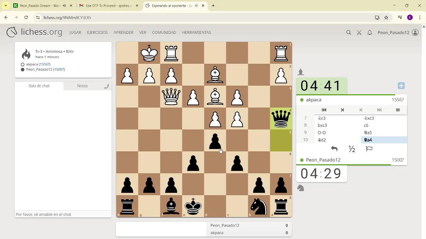Image resolution: width=426 pixels, height=239 pixels.
Task: Select move bxc3 in move list
Action: 338,125
